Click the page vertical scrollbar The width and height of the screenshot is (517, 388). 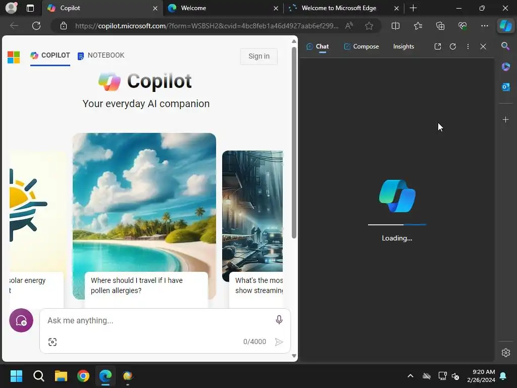294,142
